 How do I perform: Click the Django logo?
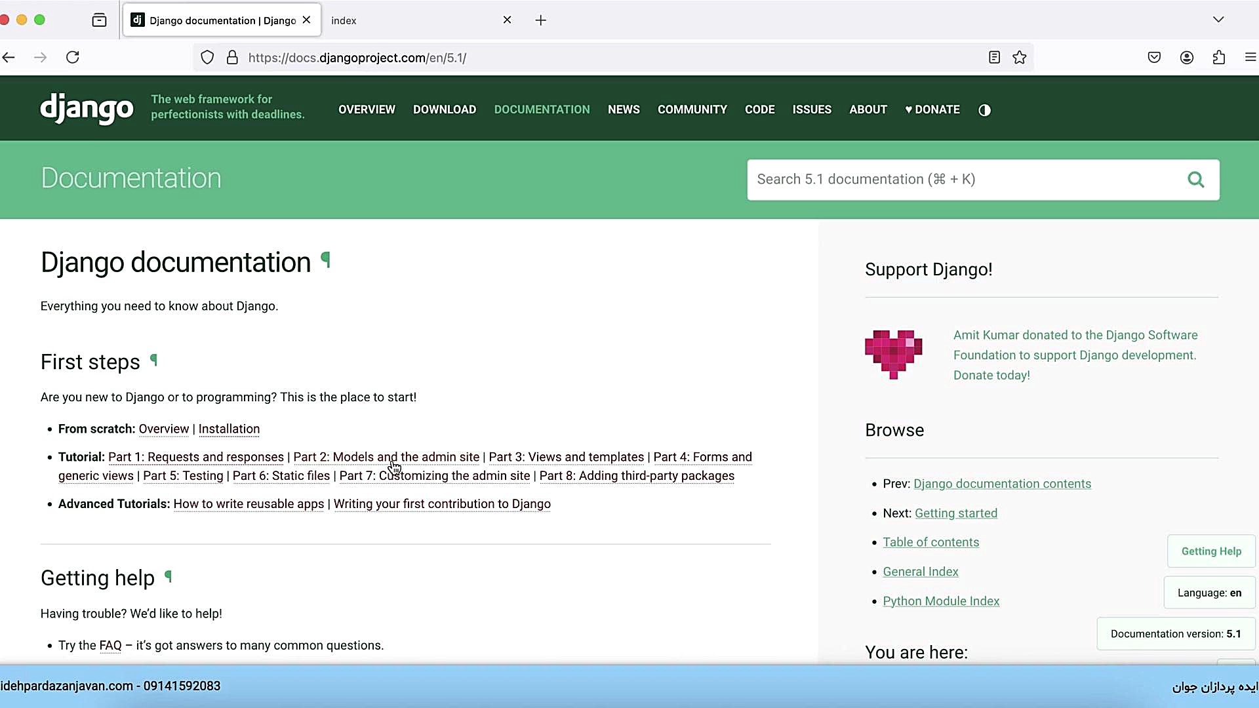87,108
